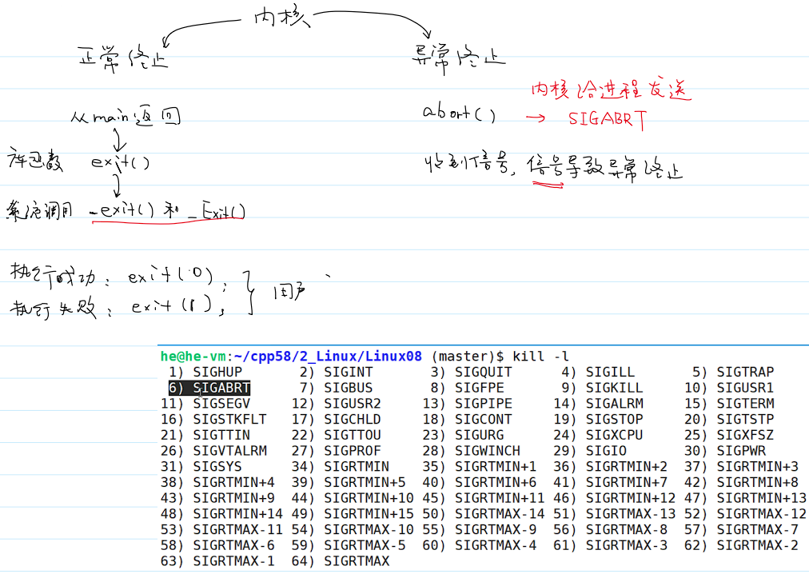This screenshot has width=809, height=574.
Task: Click the 49) SIGRTMIN+15 entry
Action: [x=353, y=513]
